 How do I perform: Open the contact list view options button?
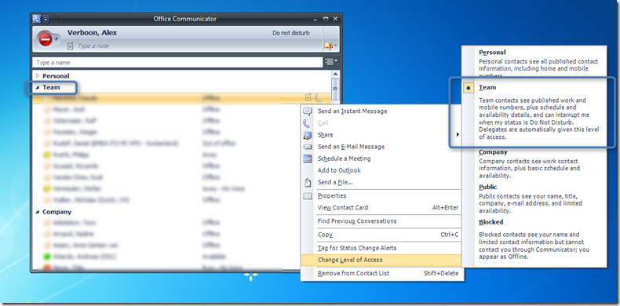click(x=331, y=62)
